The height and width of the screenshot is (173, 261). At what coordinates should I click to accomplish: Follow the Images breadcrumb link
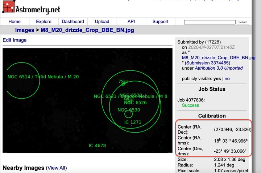pyautogui.click(x=24, y=30)
